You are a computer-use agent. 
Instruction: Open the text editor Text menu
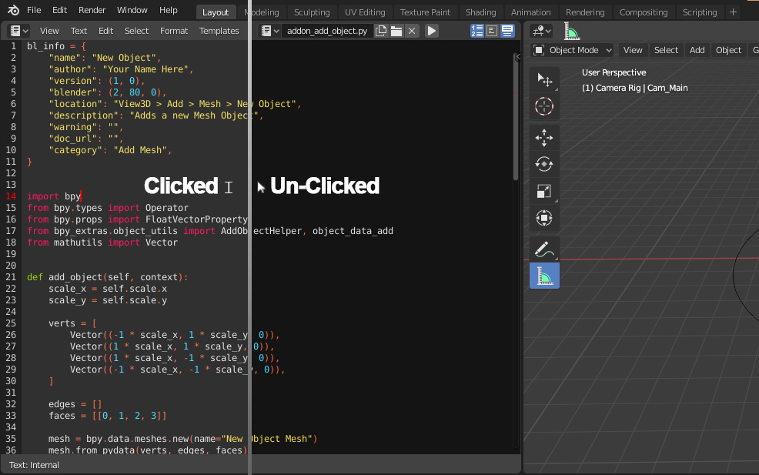(x=79, y=31)
